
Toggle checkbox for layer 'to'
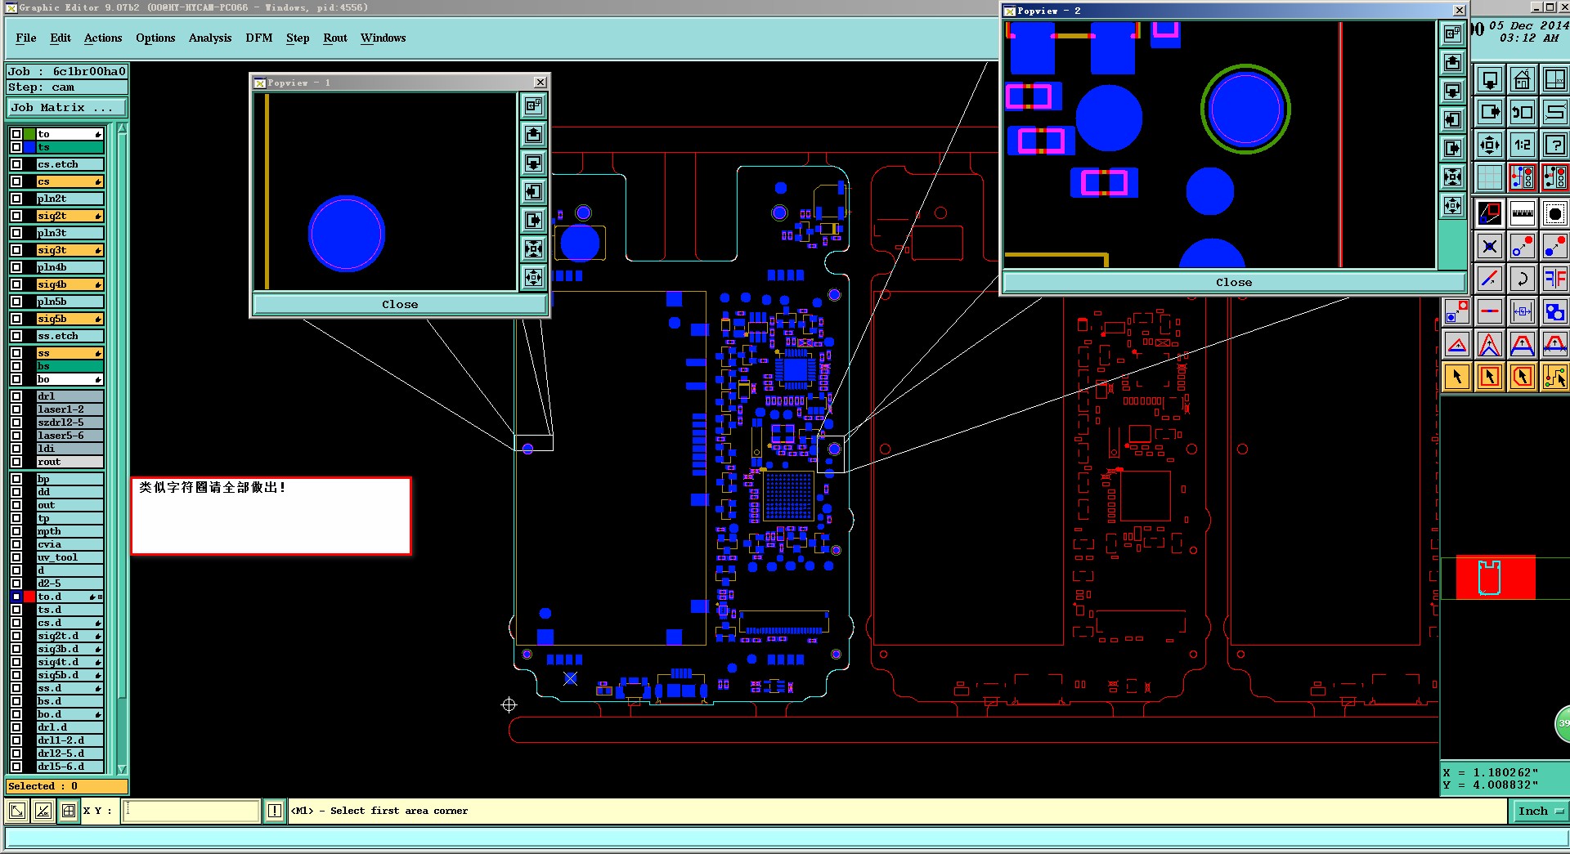coord(16,134)
